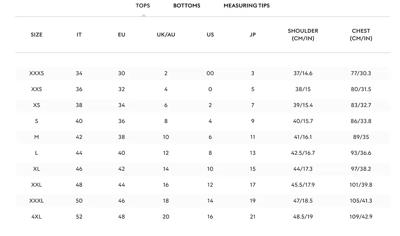400x236 pixels.
Task: Switch to the BOTTOMS tab
Action: (x=187, y=6)
